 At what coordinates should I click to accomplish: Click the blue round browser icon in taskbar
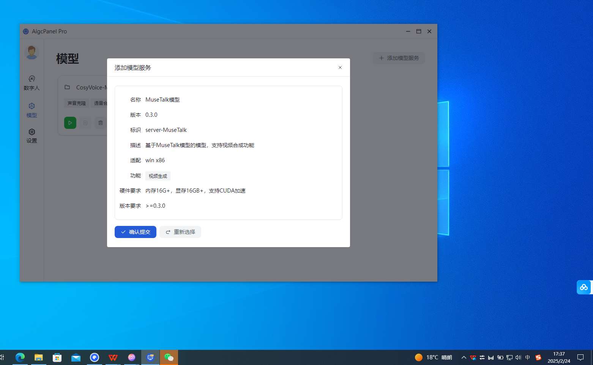[x=95, y=357]
